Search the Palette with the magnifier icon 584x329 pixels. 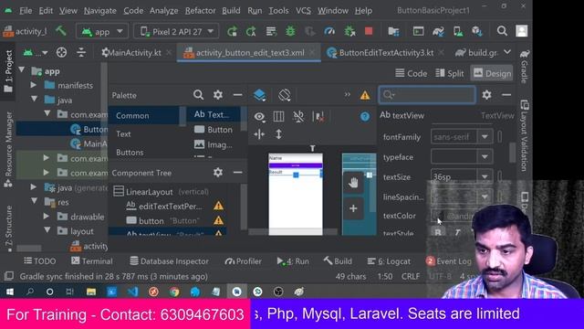198,95
